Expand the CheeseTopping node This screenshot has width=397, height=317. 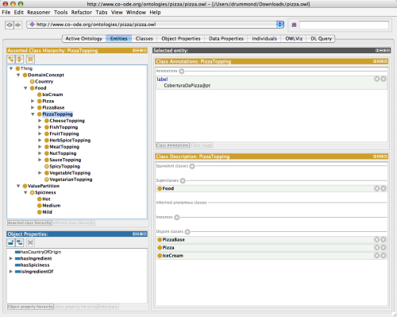(x=40, y=121)
